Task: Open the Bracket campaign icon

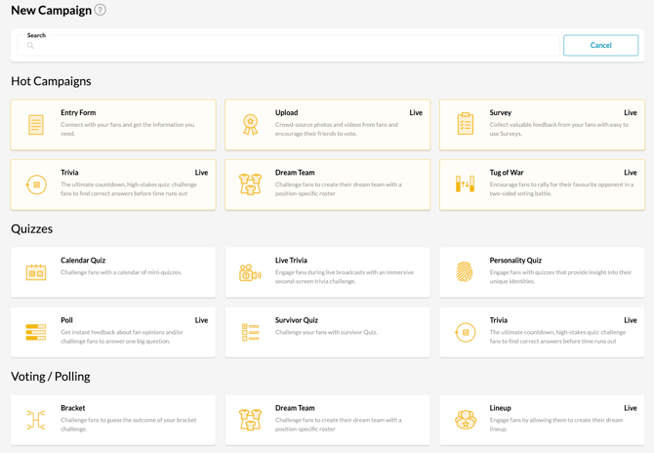Action: point(36,420)
